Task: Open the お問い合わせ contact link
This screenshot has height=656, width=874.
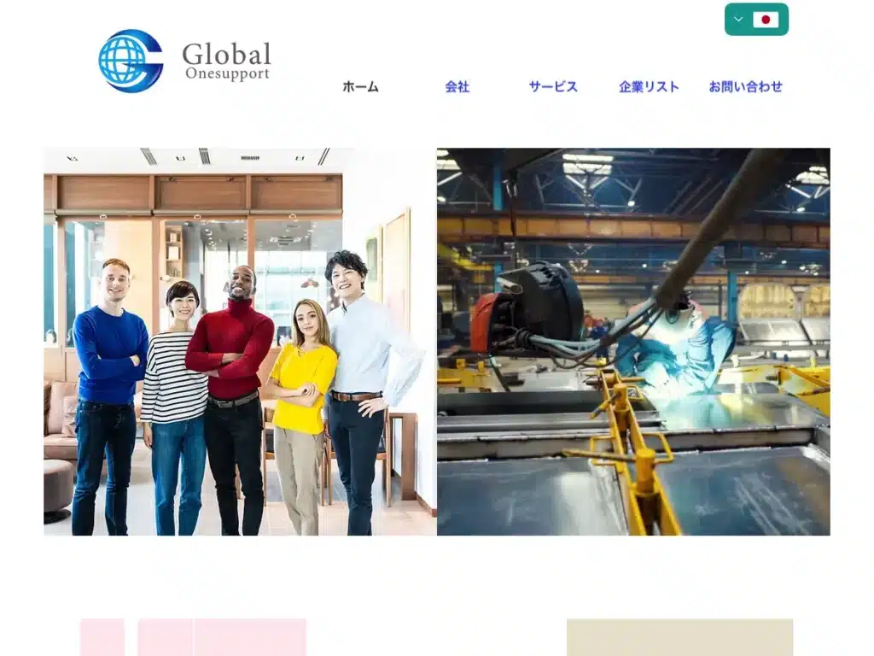Action: 746,86
